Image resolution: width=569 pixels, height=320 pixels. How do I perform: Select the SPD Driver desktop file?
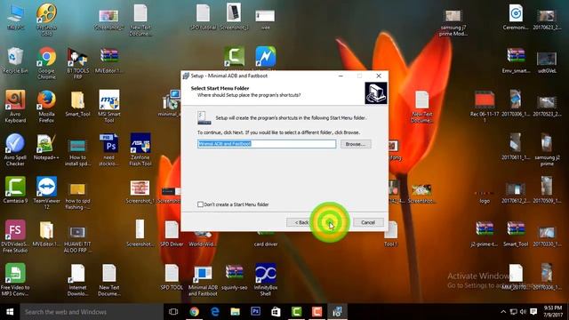click(172, 234)
